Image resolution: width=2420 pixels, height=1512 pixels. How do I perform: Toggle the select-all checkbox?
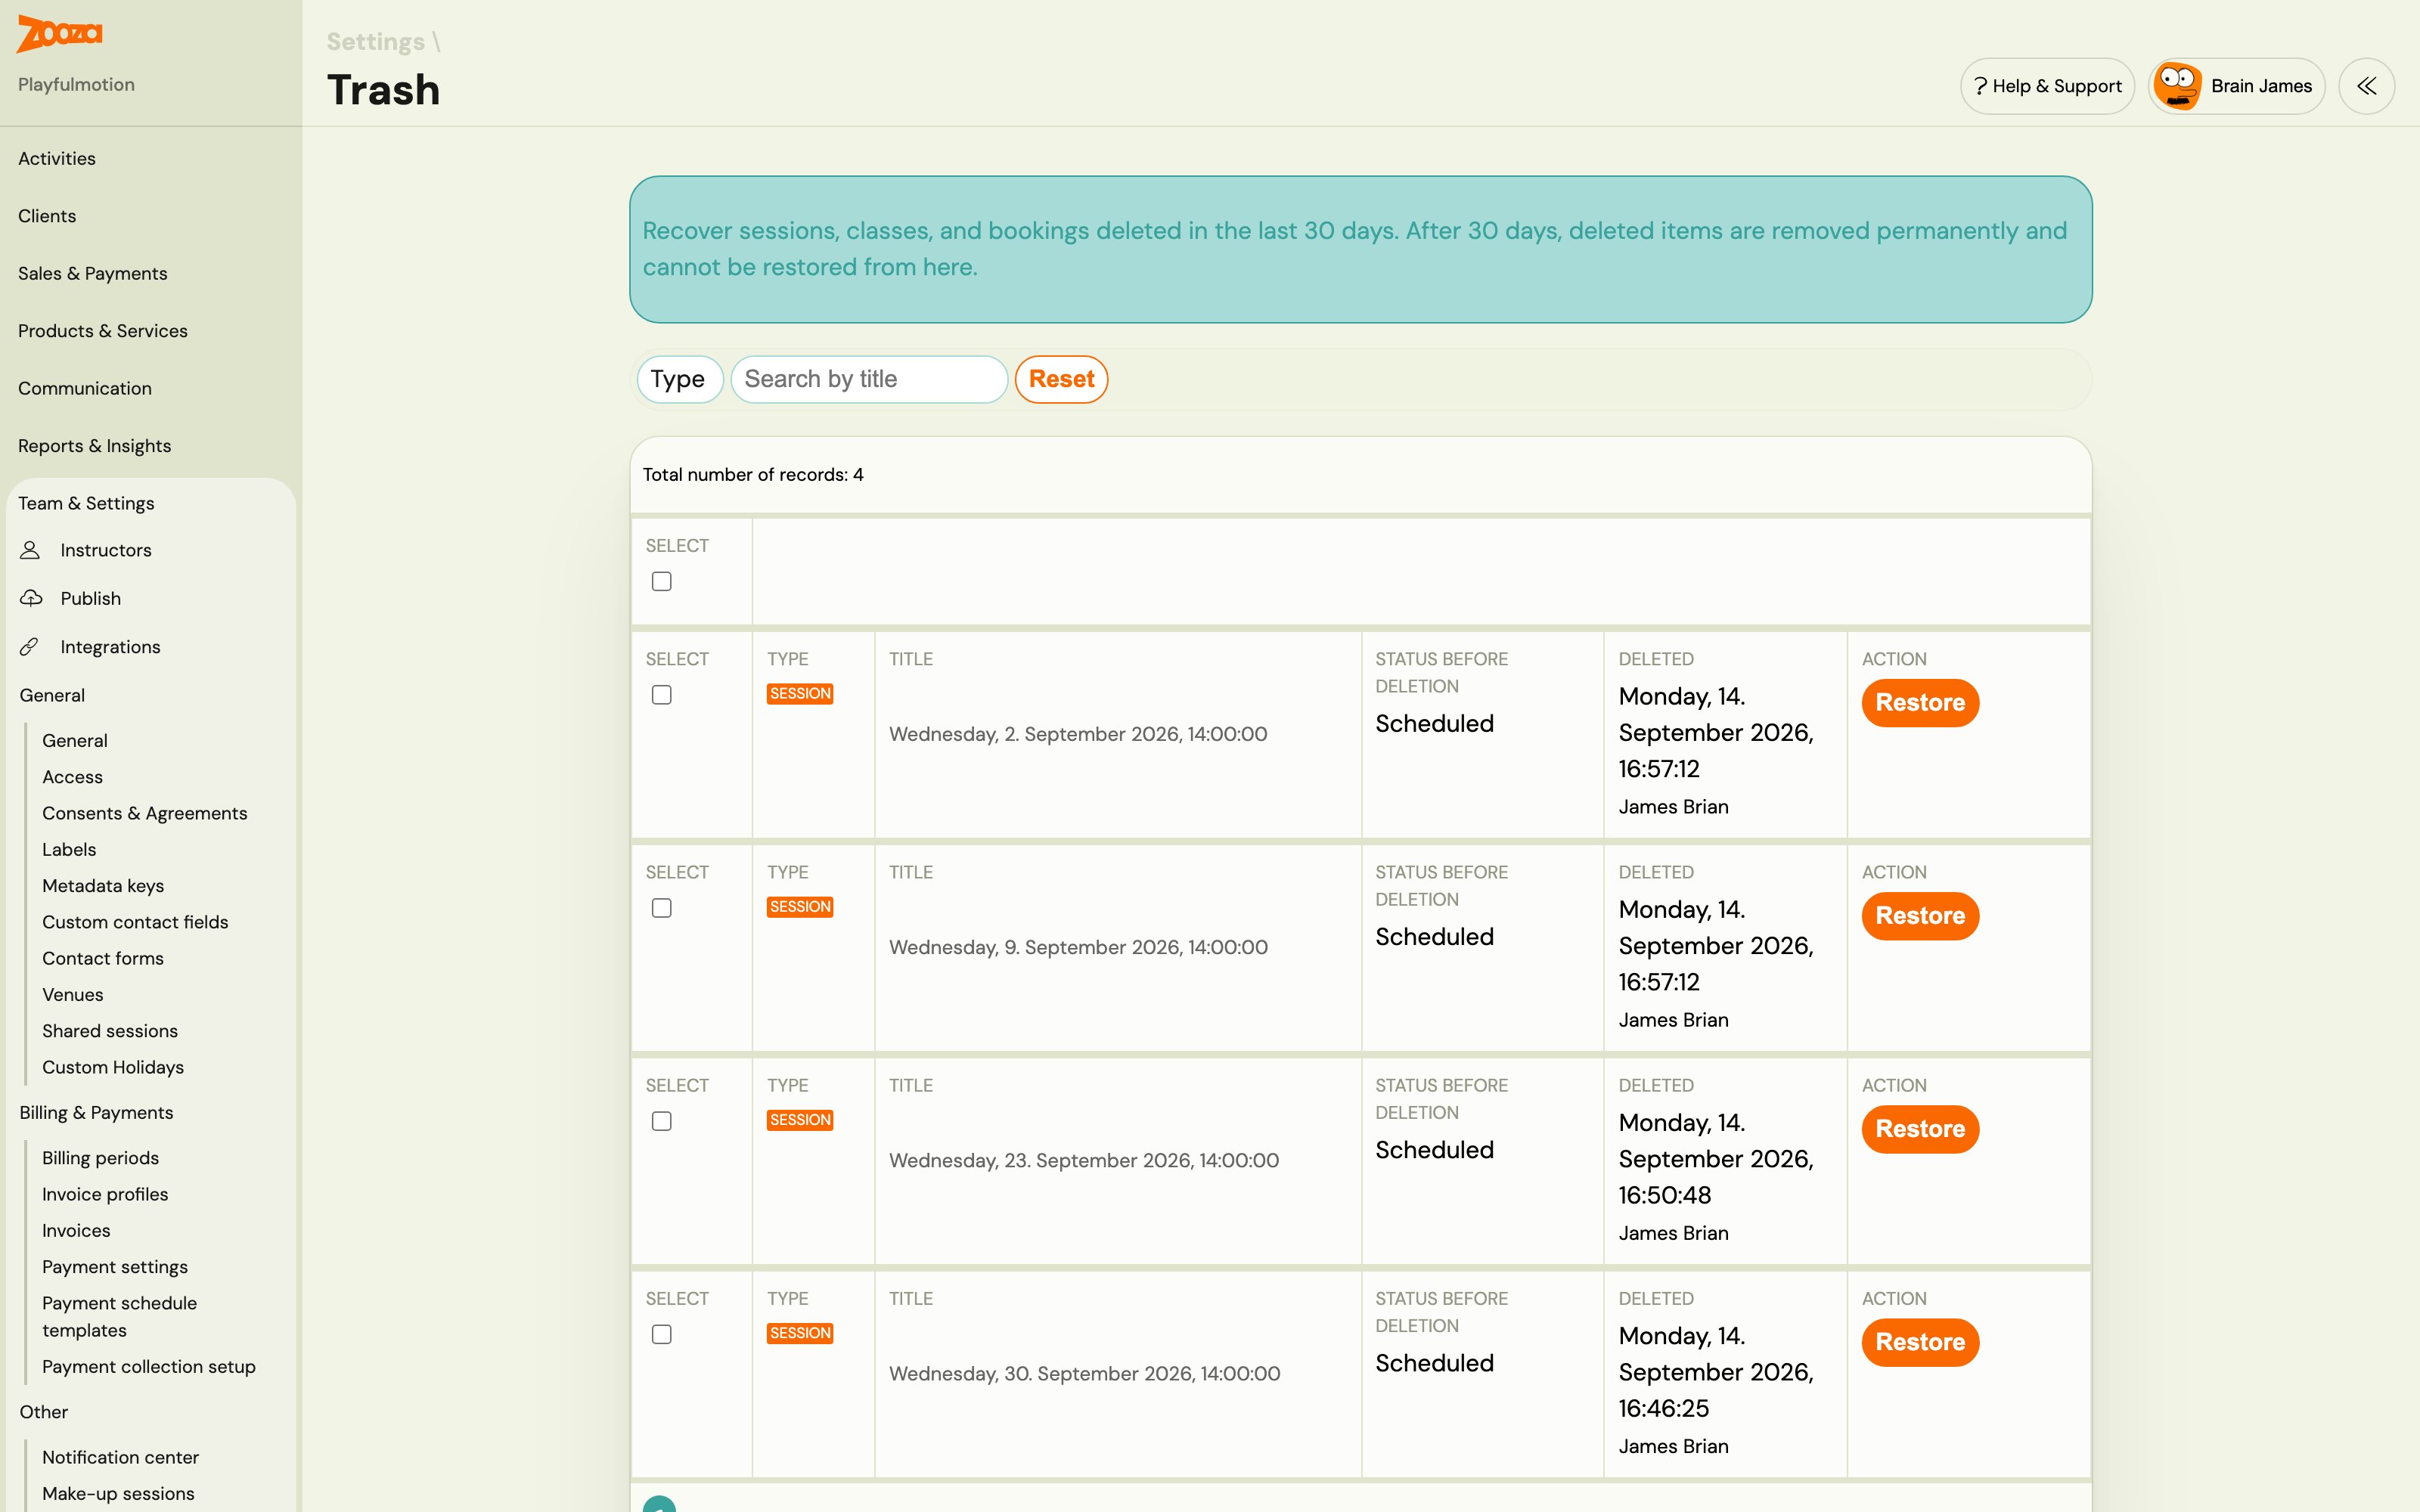tap(661, 581)
